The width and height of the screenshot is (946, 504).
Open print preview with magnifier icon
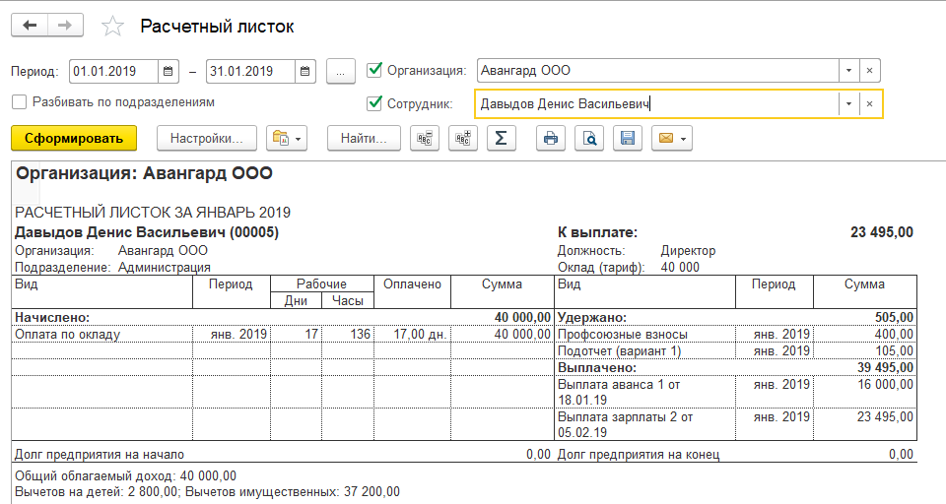pos(589,138)
